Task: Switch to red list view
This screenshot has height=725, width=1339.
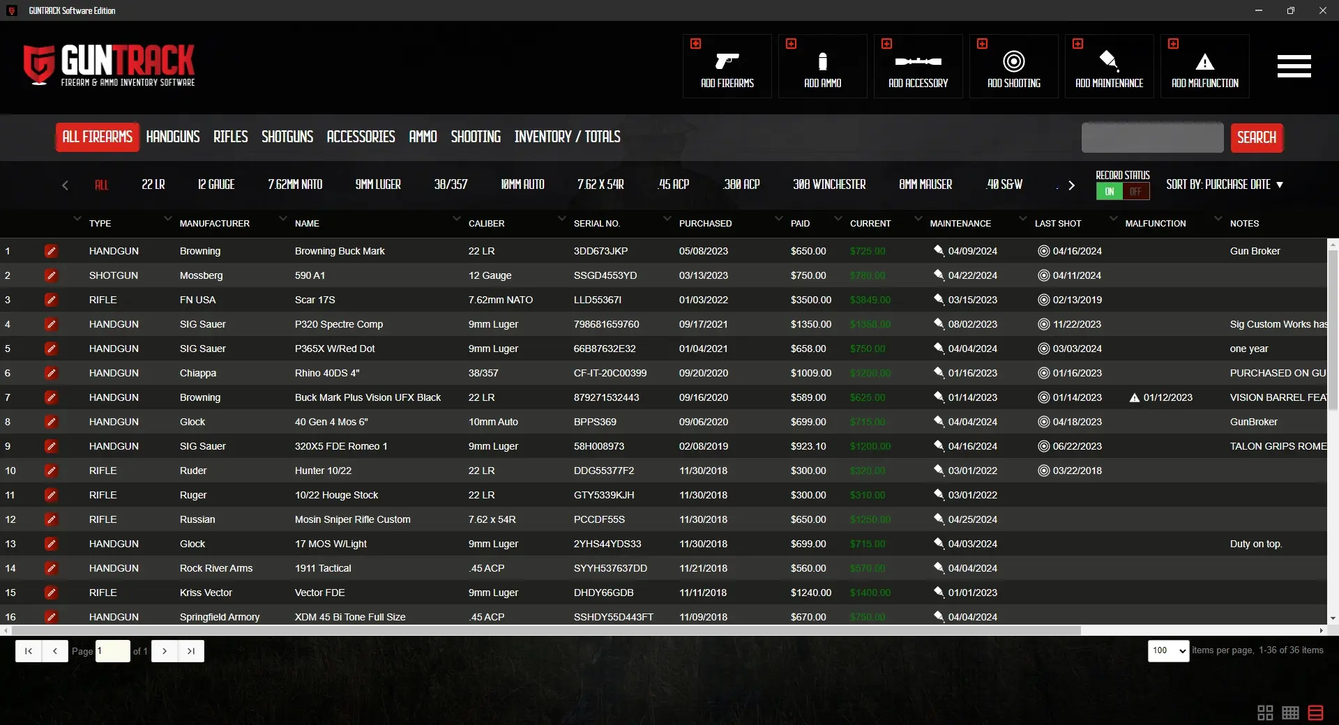Action: [1315, 712]
